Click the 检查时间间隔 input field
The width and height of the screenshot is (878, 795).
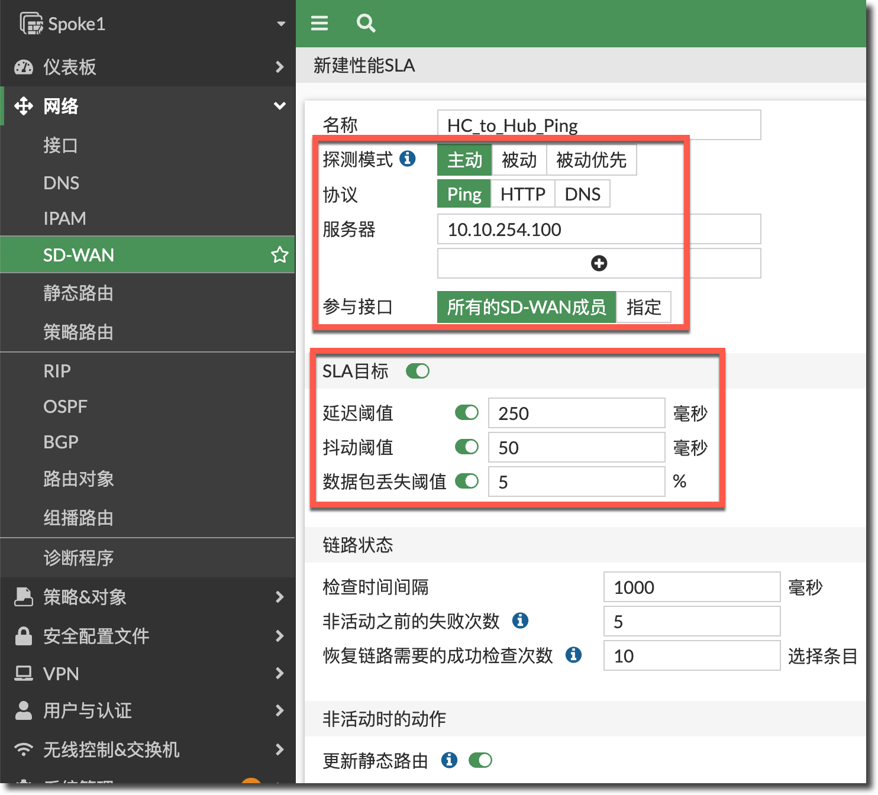pyautogui.click(x=691, y=587)
